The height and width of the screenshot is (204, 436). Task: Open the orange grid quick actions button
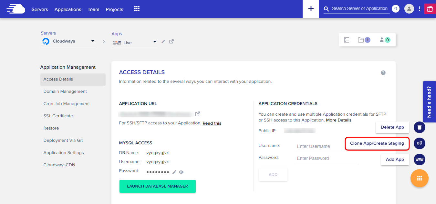coord(419,178)
